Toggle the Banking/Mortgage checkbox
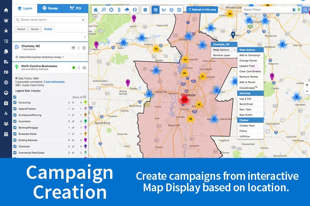 15,128
